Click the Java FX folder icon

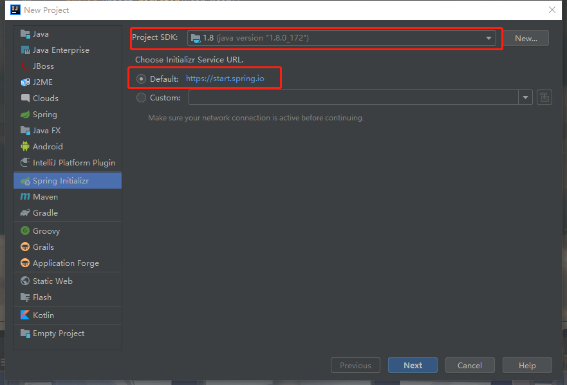click(25, 130)
